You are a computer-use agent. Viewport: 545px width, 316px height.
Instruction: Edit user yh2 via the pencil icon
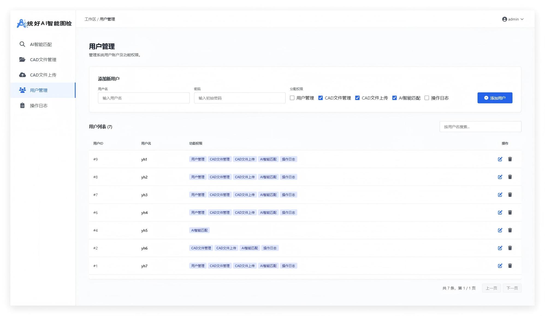click(500, 177)
